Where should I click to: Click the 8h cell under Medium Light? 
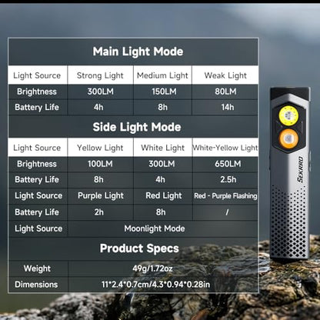pyautogui.click(x=162, y=107)
